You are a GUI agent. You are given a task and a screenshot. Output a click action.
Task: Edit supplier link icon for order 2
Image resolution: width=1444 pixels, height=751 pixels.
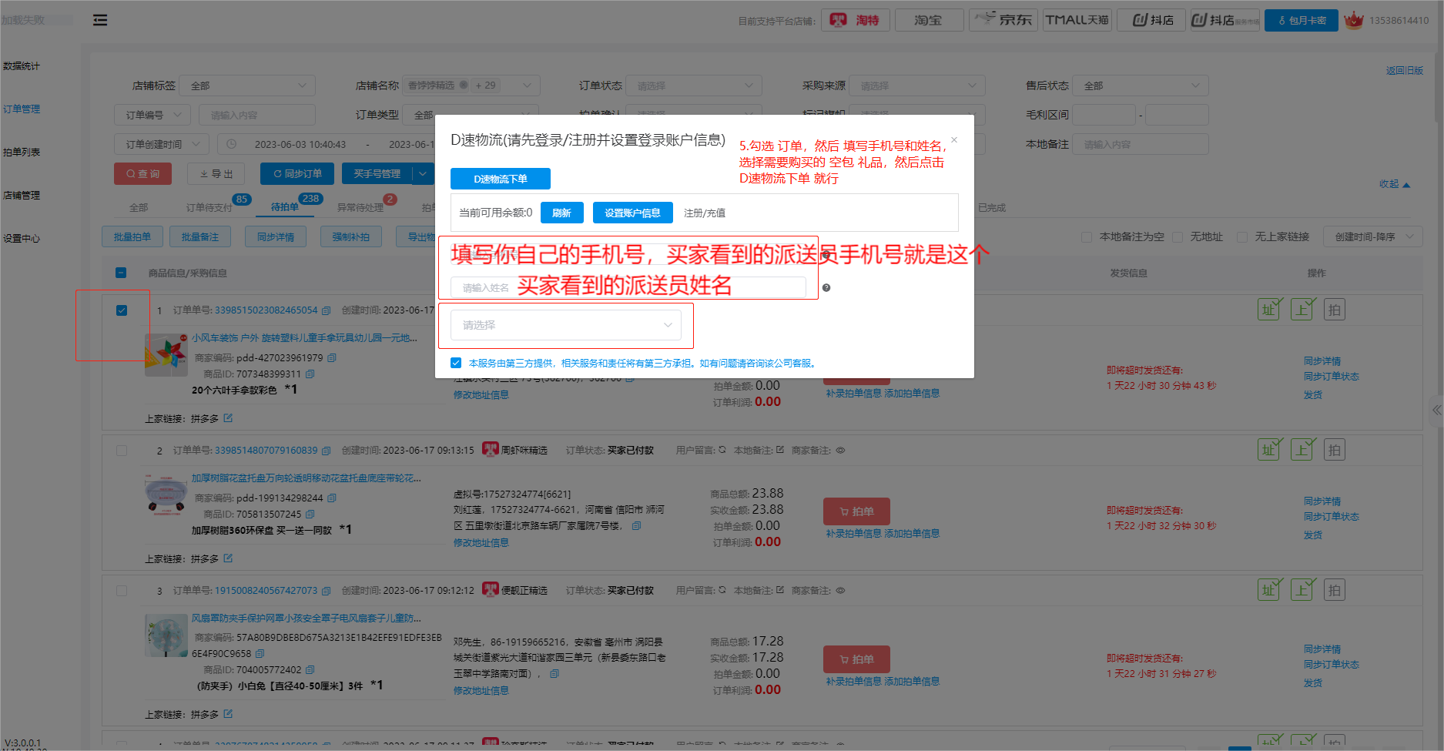click(228, 558)
